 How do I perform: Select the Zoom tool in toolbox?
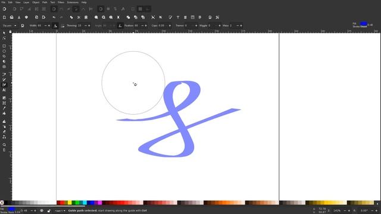[x=4, y=145]
